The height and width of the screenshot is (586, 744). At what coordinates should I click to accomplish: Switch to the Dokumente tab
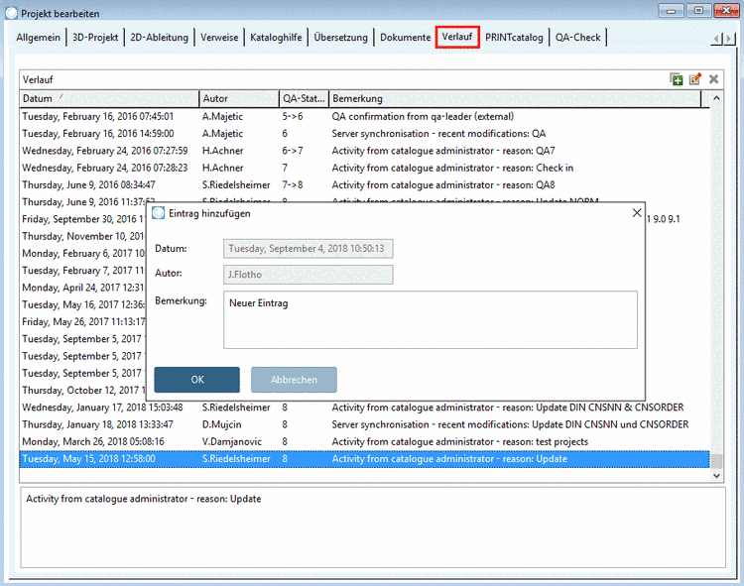(x=405, y=37)
